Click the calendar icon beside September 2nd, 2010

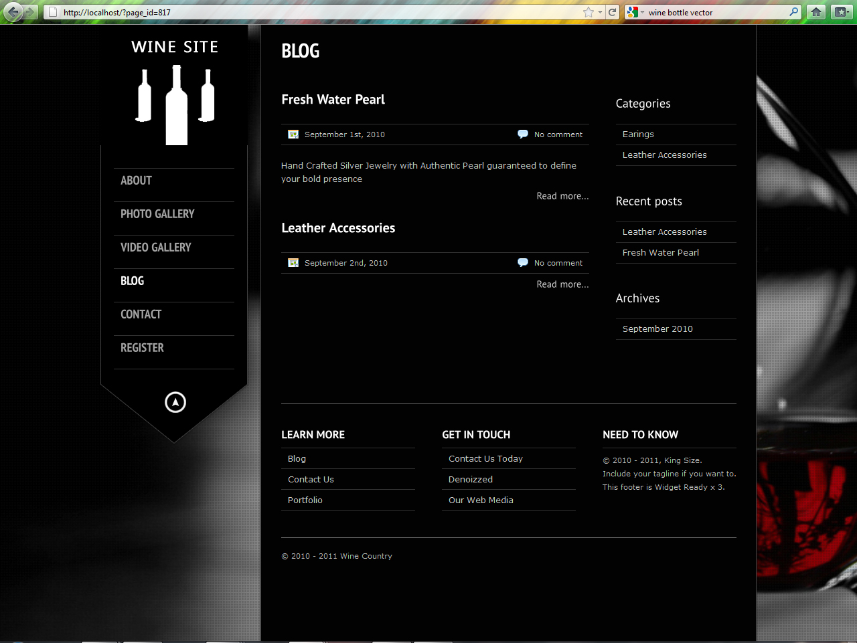point(293,263)
